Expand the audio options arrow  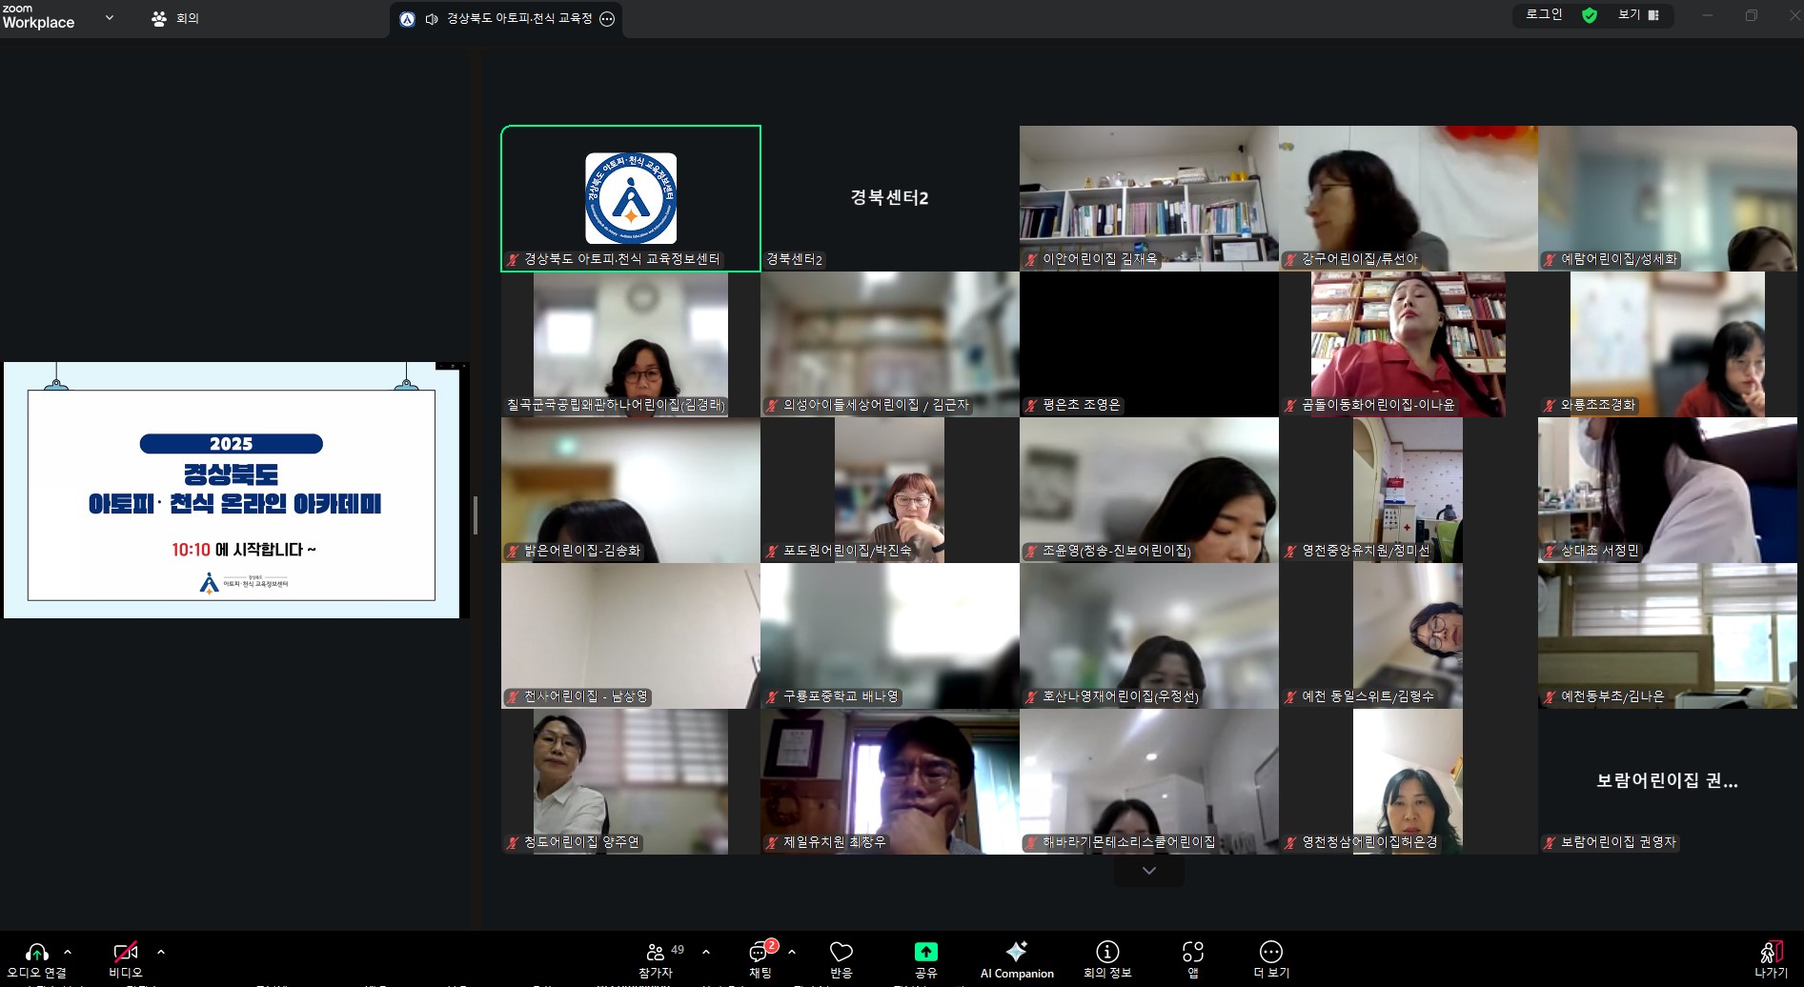(68, 952)
